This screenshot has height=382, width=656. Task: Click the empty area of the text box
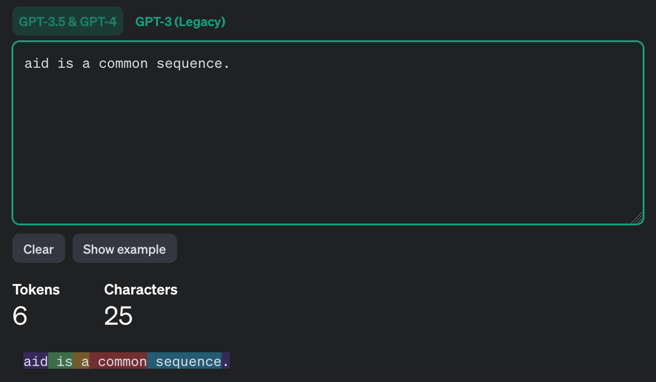tap(328, 147)
